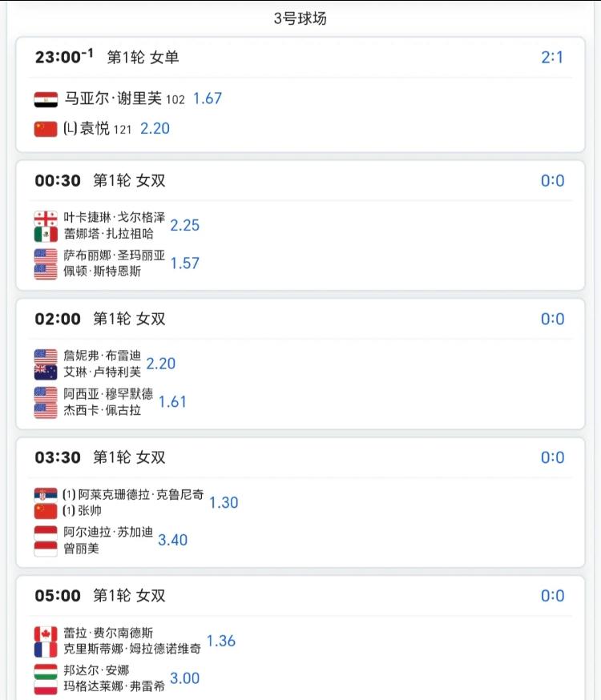Click the 3号球场 court header
The width and height of the screenshot is (601, 700).
[x=300, y=18]
